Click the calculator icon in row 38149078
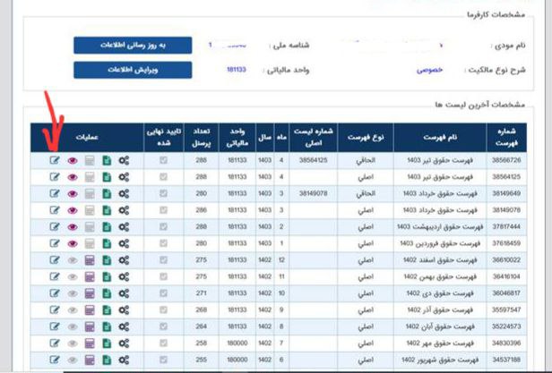This screenshot has width=552, height=373. (x=90, y=210)
